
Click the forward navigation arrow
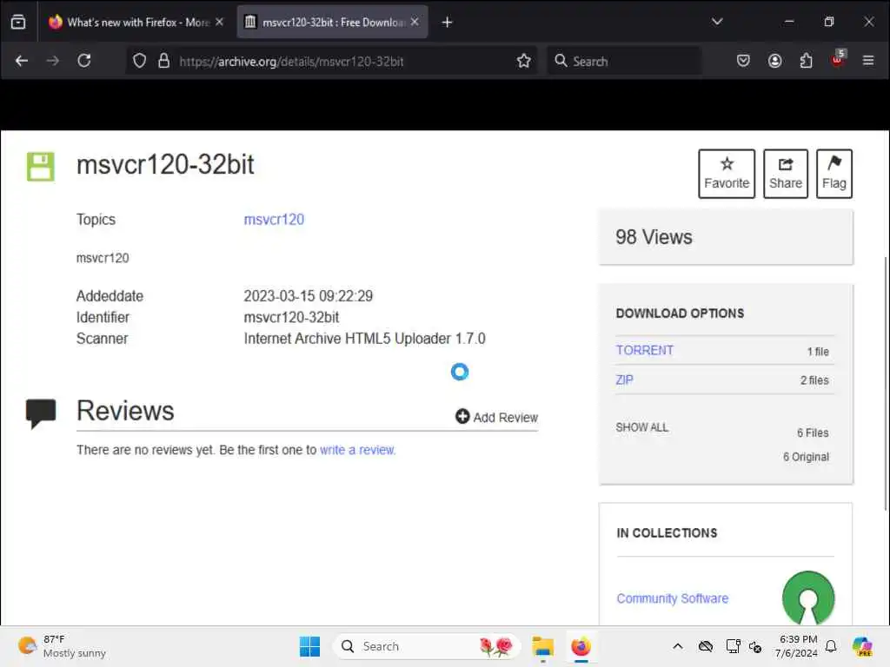pos(53,61)
